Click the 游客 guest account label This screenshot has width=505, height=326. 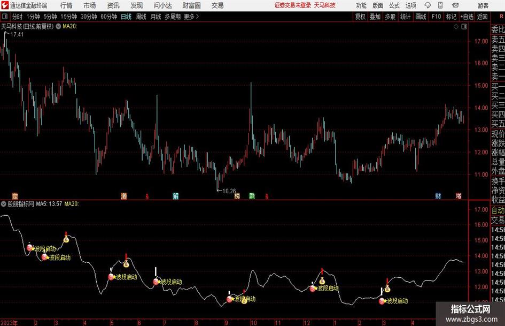(483, 5)
